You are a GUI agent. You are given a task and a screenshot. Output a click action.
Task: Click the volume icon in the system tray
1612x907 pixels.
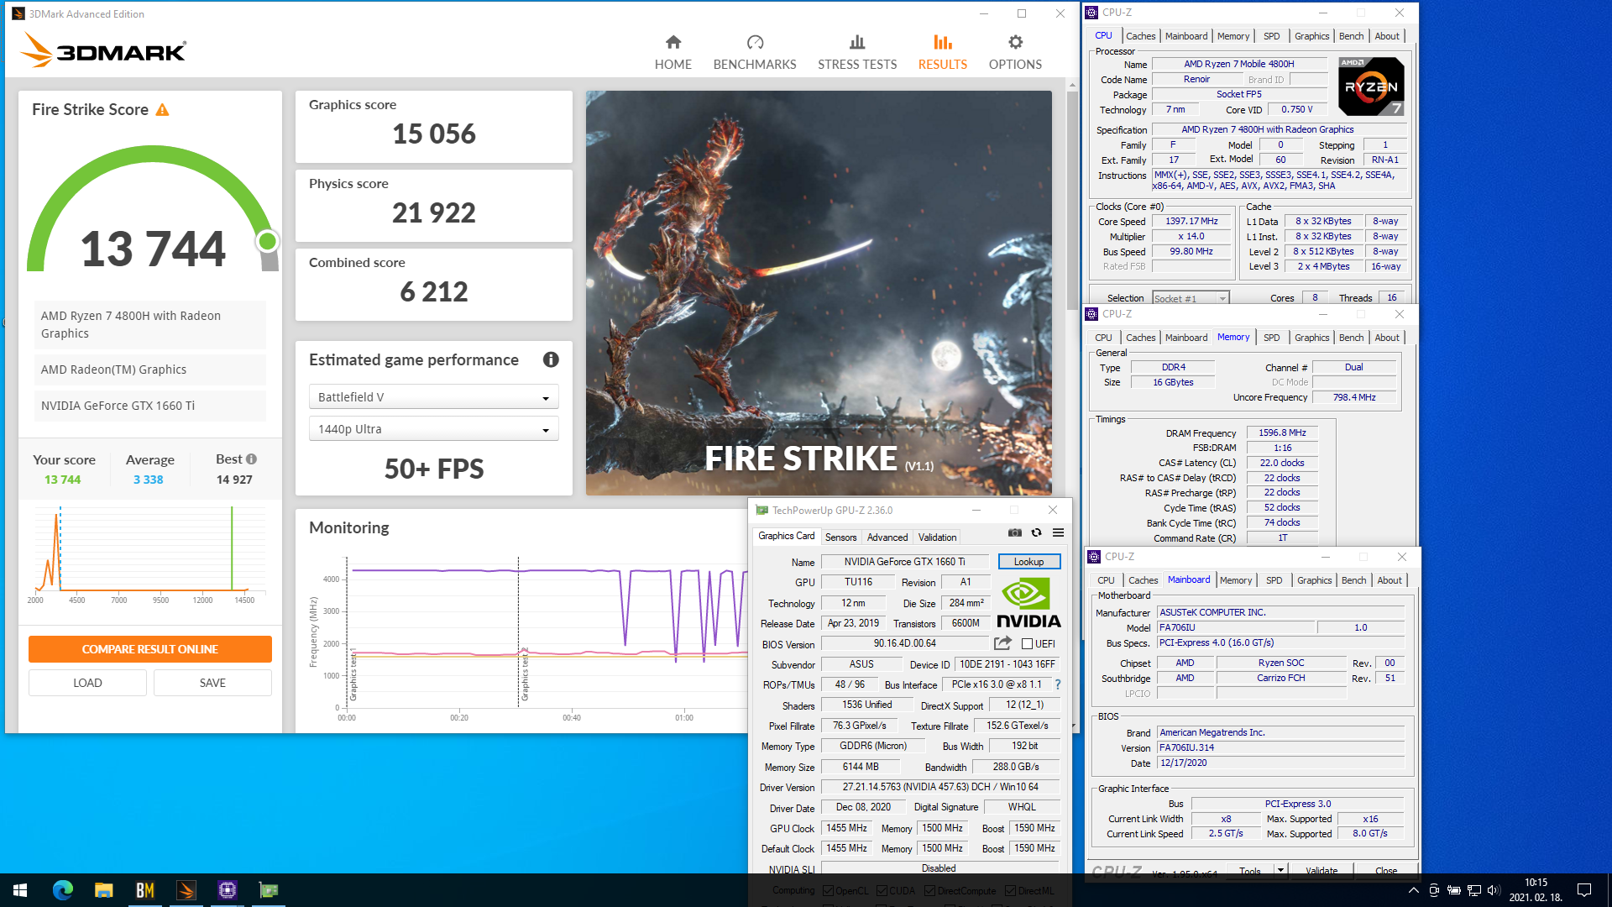[1494, 890]
